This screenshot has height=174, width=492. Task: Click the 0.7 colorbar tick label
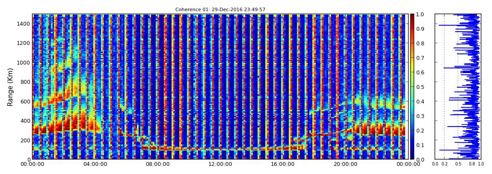(x=421, y=58)
